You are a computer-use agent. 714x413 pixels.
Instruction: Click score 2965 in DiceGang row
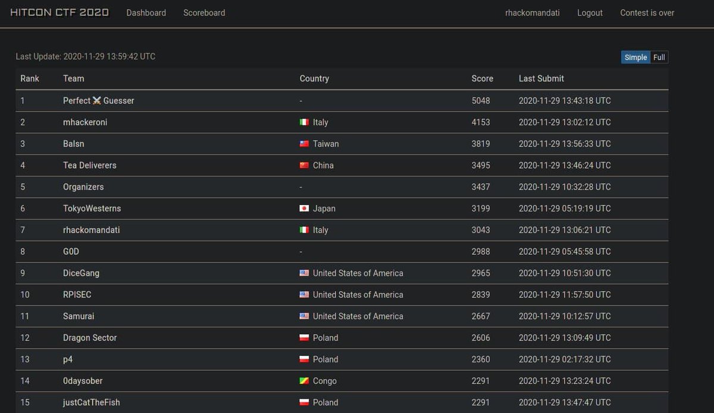[481, 273]
